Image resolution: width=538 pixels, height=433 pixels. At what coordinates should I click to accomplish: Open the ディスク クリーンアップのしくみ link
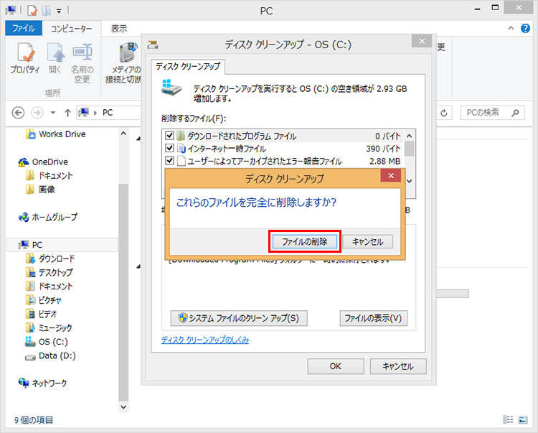[x=205, y=340]
